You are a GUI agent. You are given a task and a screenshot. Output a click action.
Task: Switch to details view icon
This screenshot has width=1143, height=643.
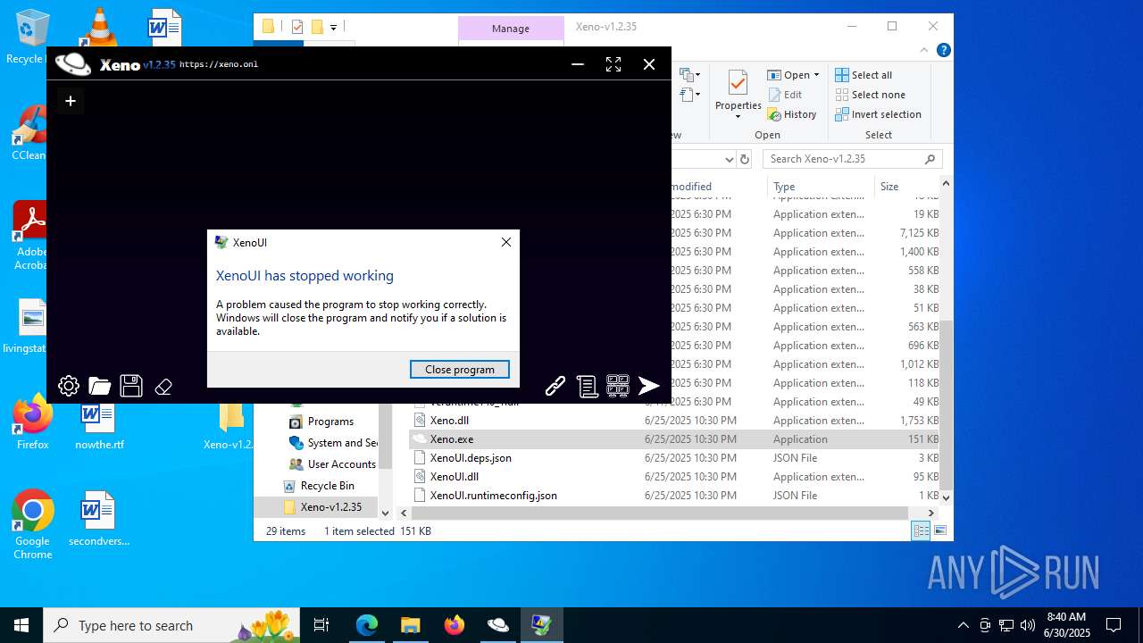(x=921, y=531)
